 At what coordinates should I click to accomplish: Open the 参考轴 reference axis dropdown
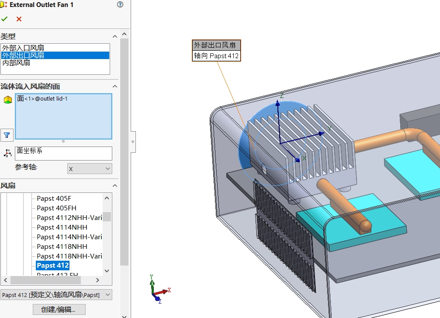coord(90,168)
